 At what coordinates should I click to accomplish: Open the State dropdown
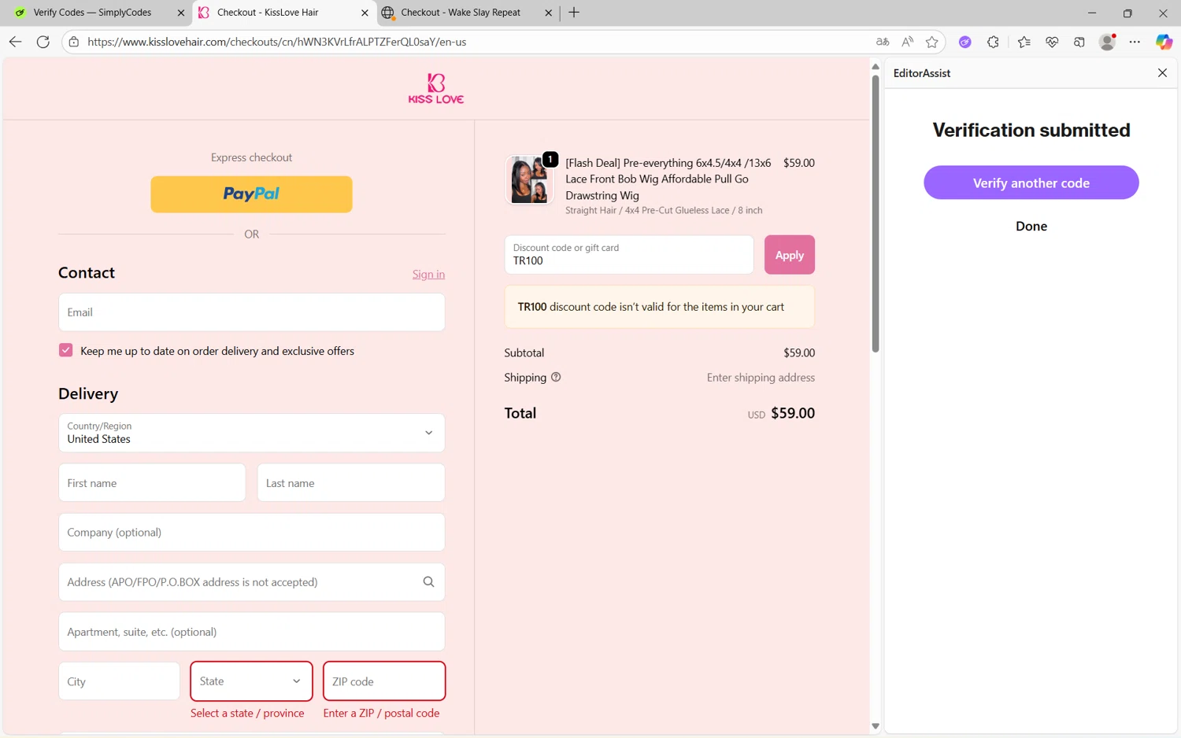click(x=251, y=681)
